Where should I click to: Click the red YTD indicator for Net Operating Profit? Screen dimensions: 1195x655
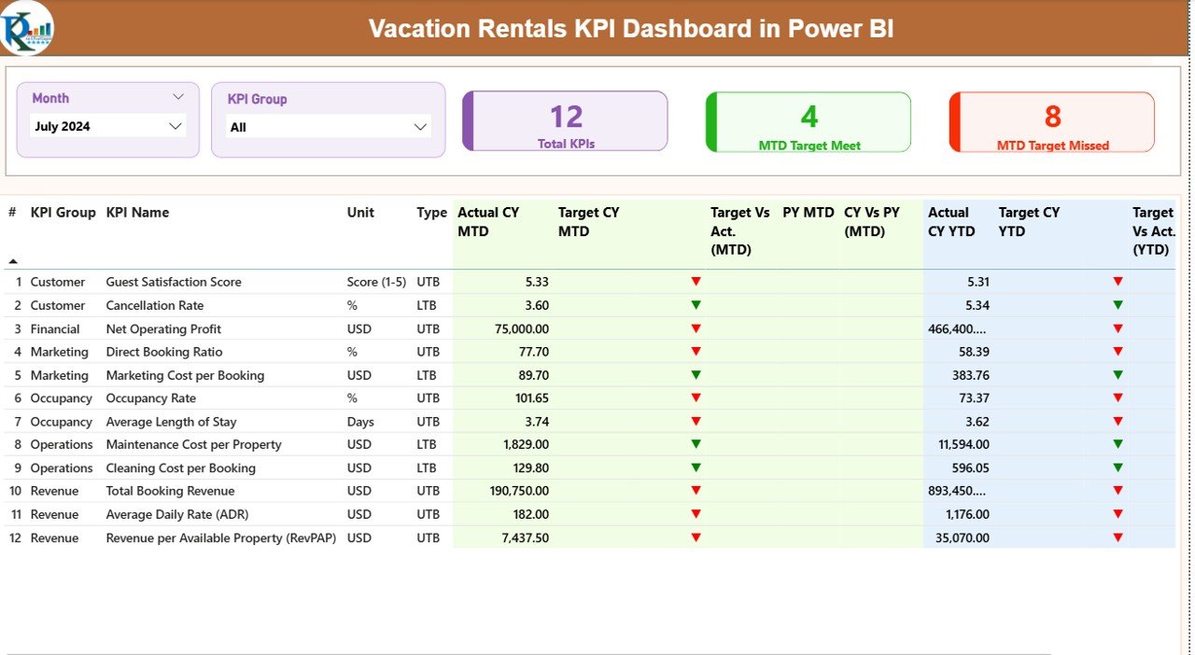1118,327
